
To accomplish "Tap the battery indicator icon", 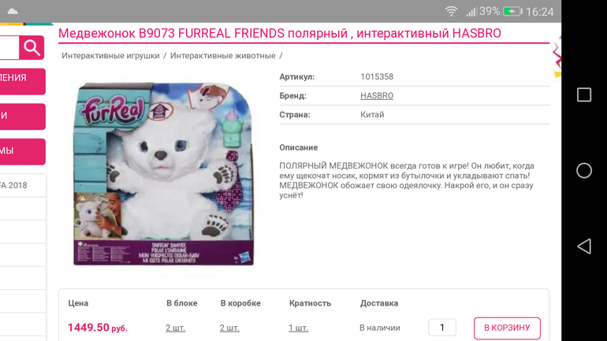I will point(512,12).
